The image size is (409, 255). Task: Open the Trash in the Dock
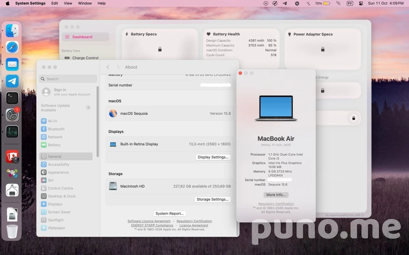click(12, 231)
